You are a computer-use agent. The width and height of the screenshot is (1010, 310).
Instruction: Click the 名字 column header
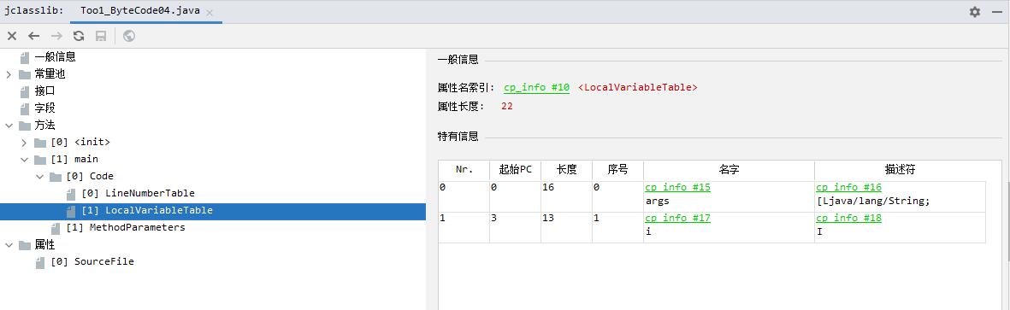click(x=729, y=170)
